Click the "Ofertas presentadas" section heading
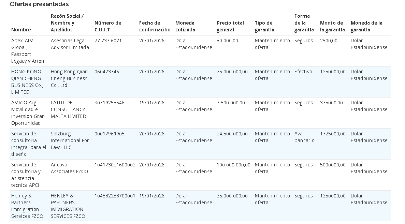Viewport: 405px width, 224px height. tap(39, 4)
